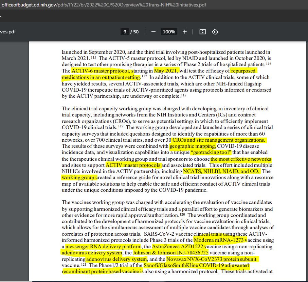Click highlighted 'geotracking tool' text
The width and height of the screenshot is (308, 282).
(211, 152)
